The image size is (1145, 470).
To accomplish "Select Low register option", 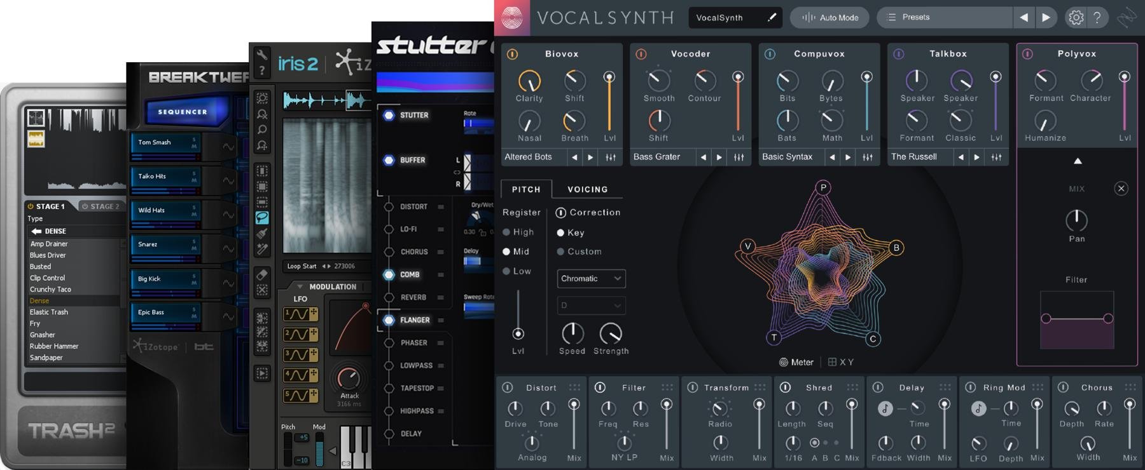I will click(x=517, y=271).
